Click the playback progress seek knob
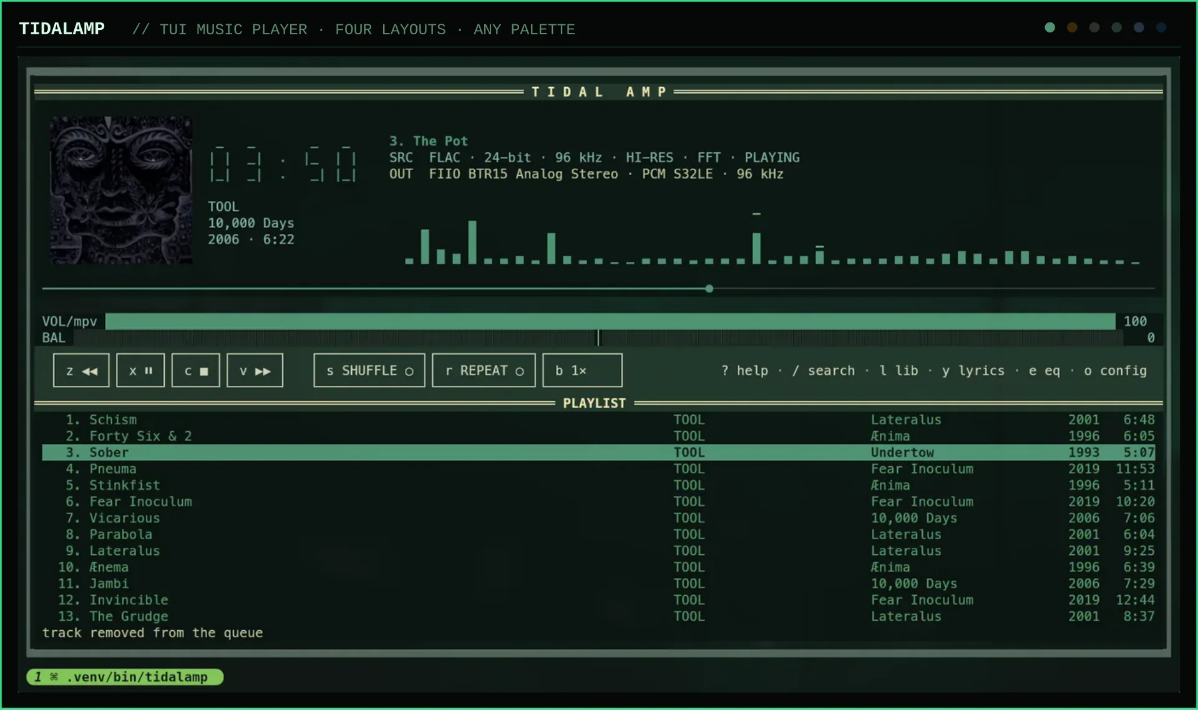Viewport: 1198px width, 710px height. [x=709, y=289]
